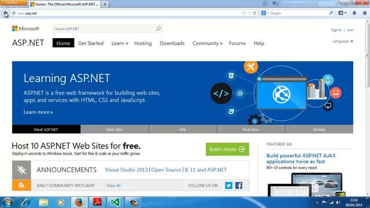Open a new tab with the plus button

[x=105, y=4]
